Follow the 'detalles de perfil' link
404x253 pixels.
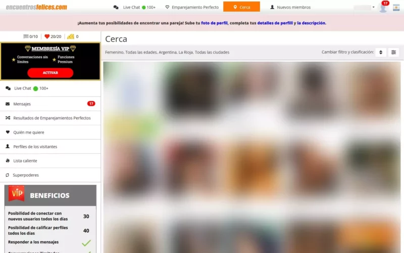(275, 23)
